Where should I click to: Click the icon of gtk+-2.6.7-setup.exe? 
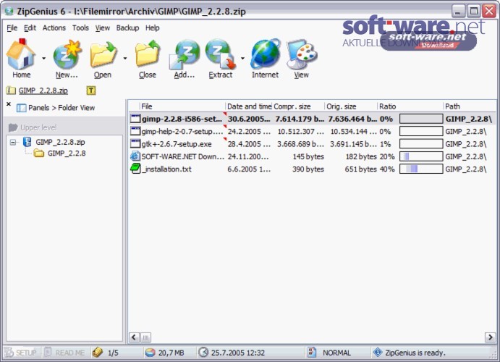coord(135,144)
